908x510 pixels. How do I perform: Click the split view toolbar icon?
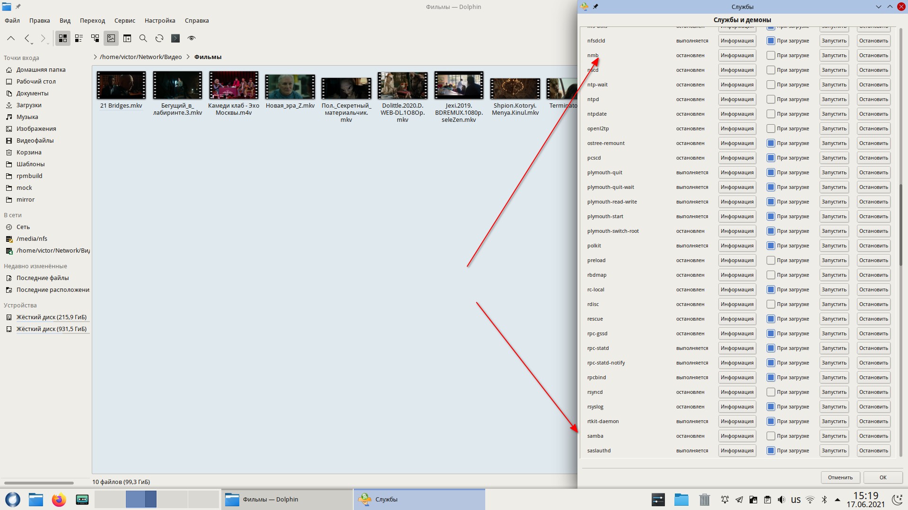click(x=127, y=38)
